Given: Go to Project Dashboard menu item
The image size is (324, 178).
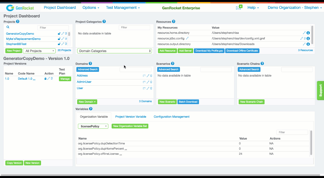Looking at the screenshot, I should pos(60,8).
